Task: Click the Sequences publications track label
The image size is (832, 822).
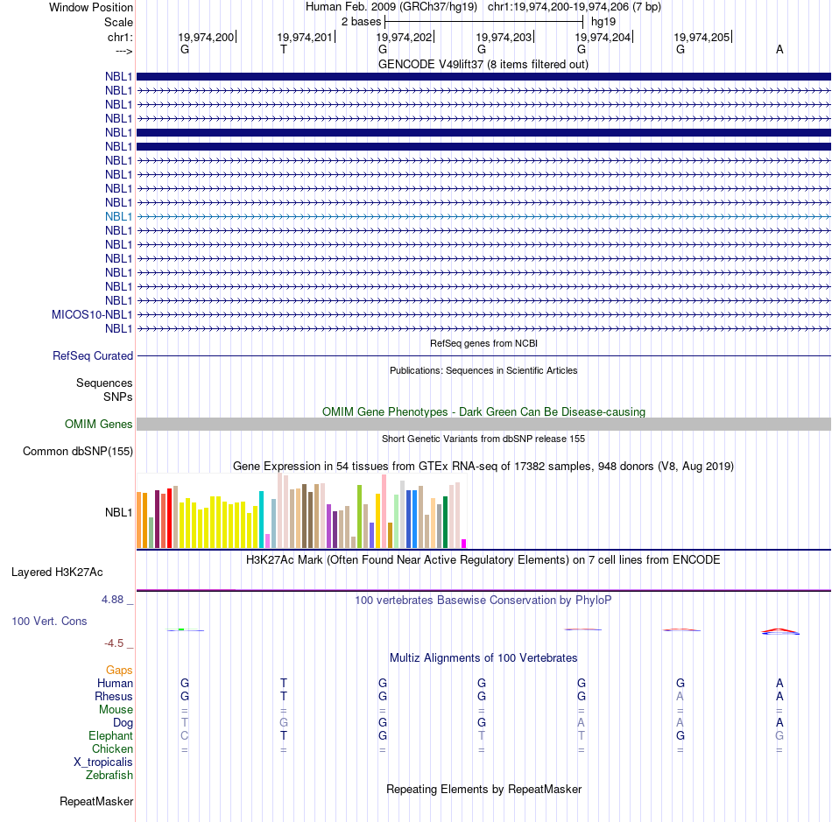Action: (x=104, y=383)
